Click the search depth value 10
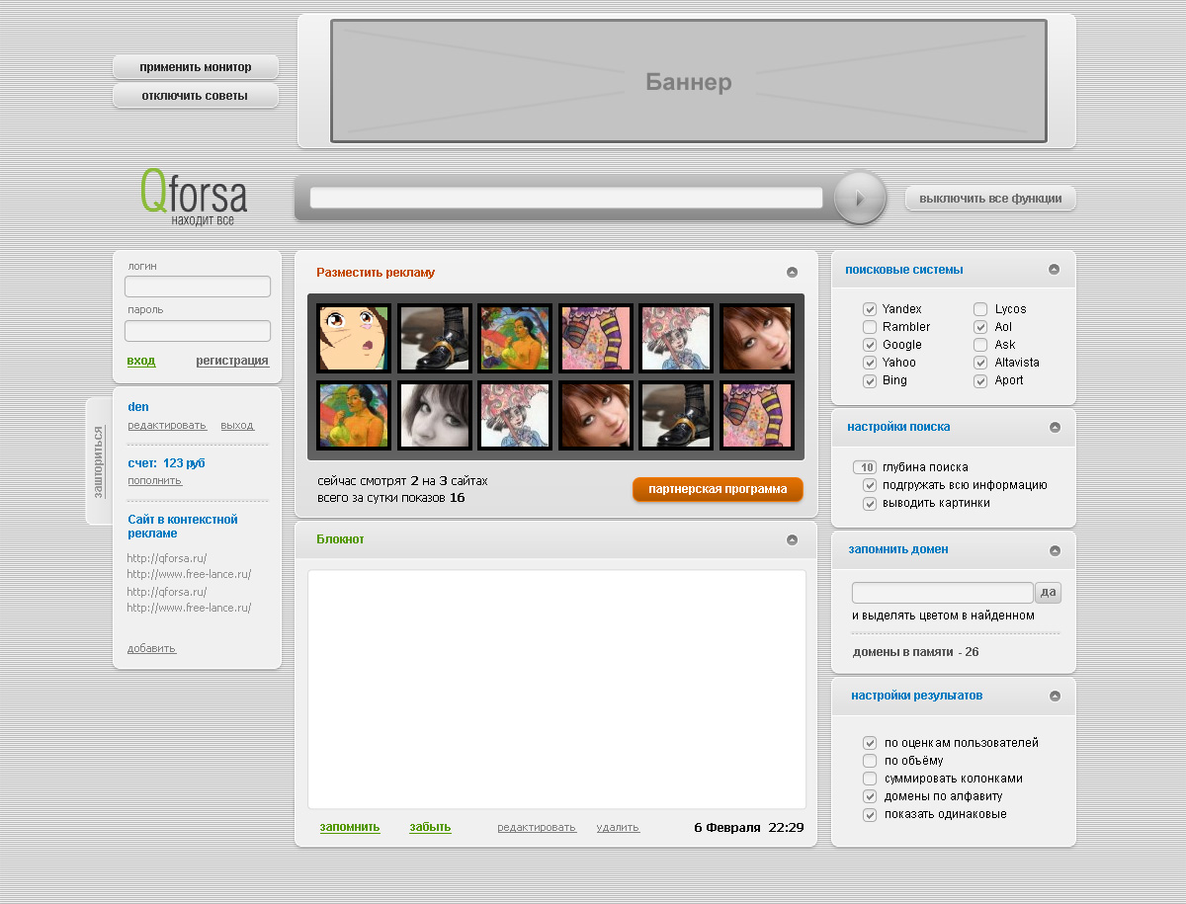 (865, 467)
